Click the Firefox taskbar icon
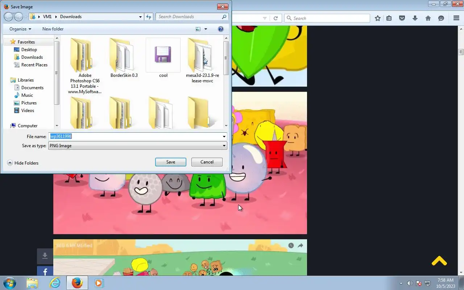 pos(77,283)
